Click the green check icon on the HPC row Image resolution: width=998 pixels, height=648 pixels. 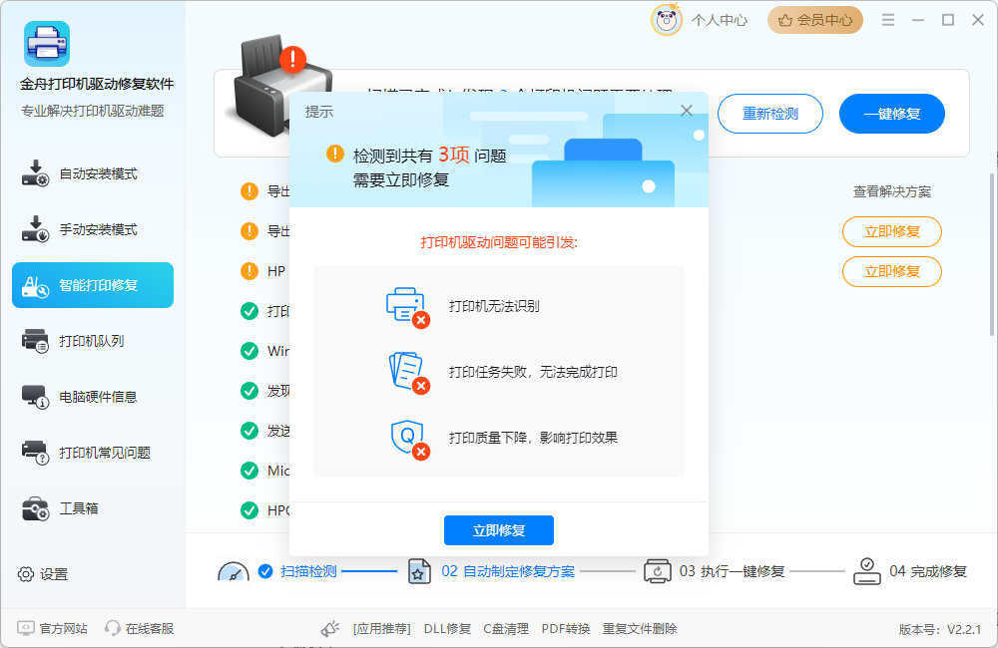point(249,510)
